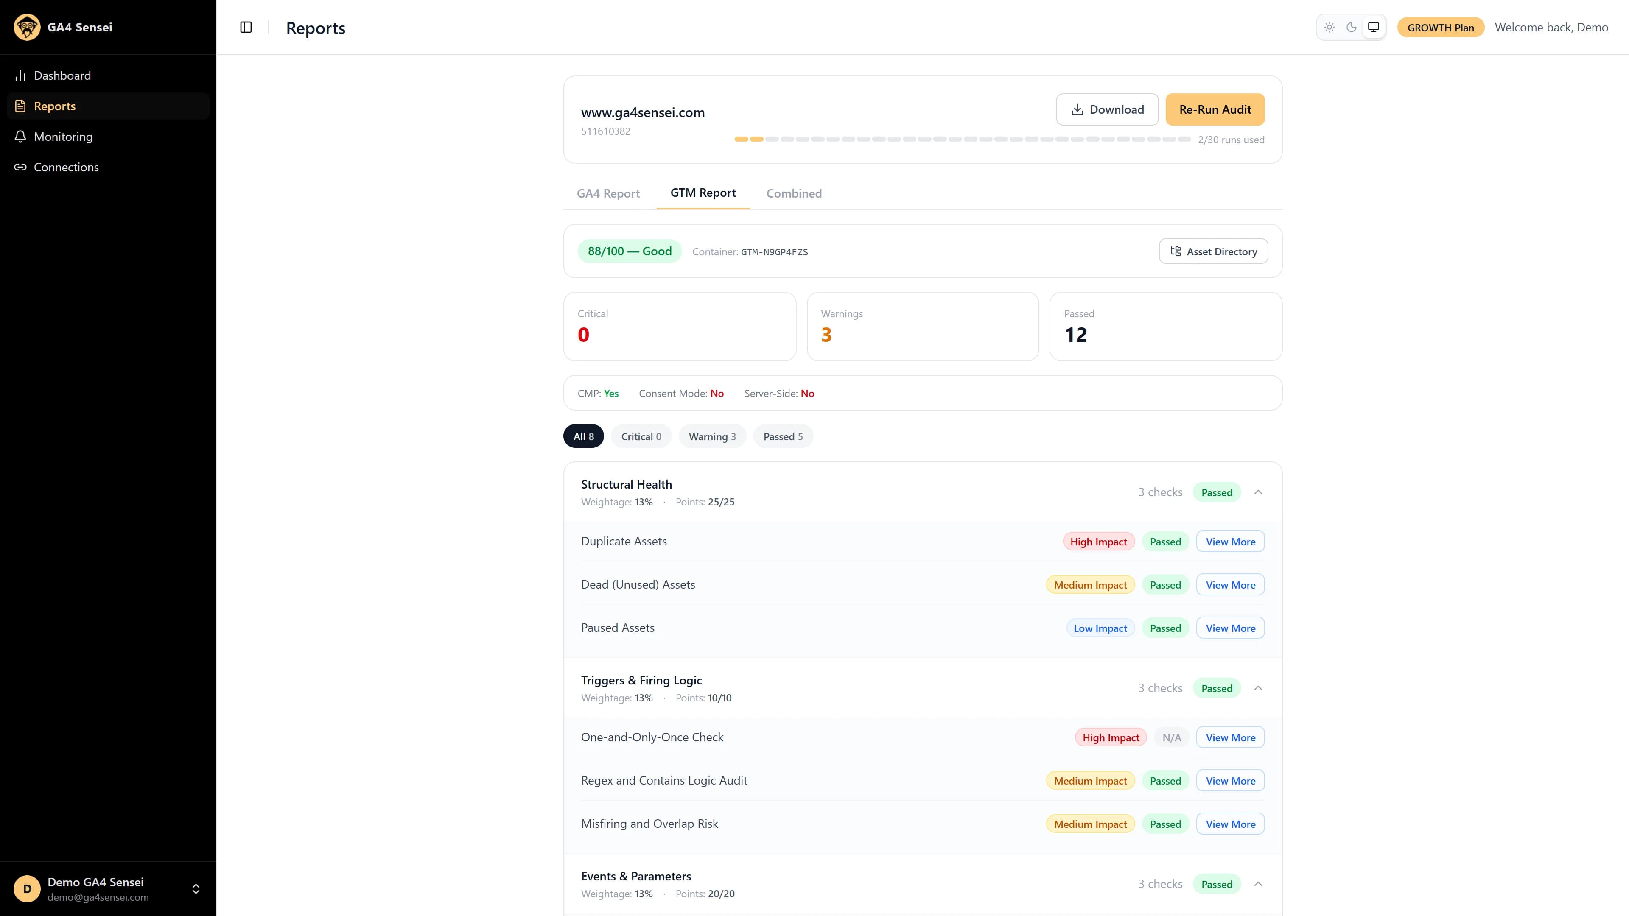Collapse Triggers & Firing Logic section
The image size is (1629, 916).
1258,688
